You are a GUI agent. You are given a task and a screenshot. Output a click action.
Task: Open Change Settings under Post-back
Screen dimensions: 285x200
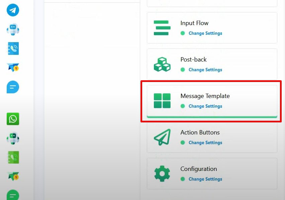point(205,70)
